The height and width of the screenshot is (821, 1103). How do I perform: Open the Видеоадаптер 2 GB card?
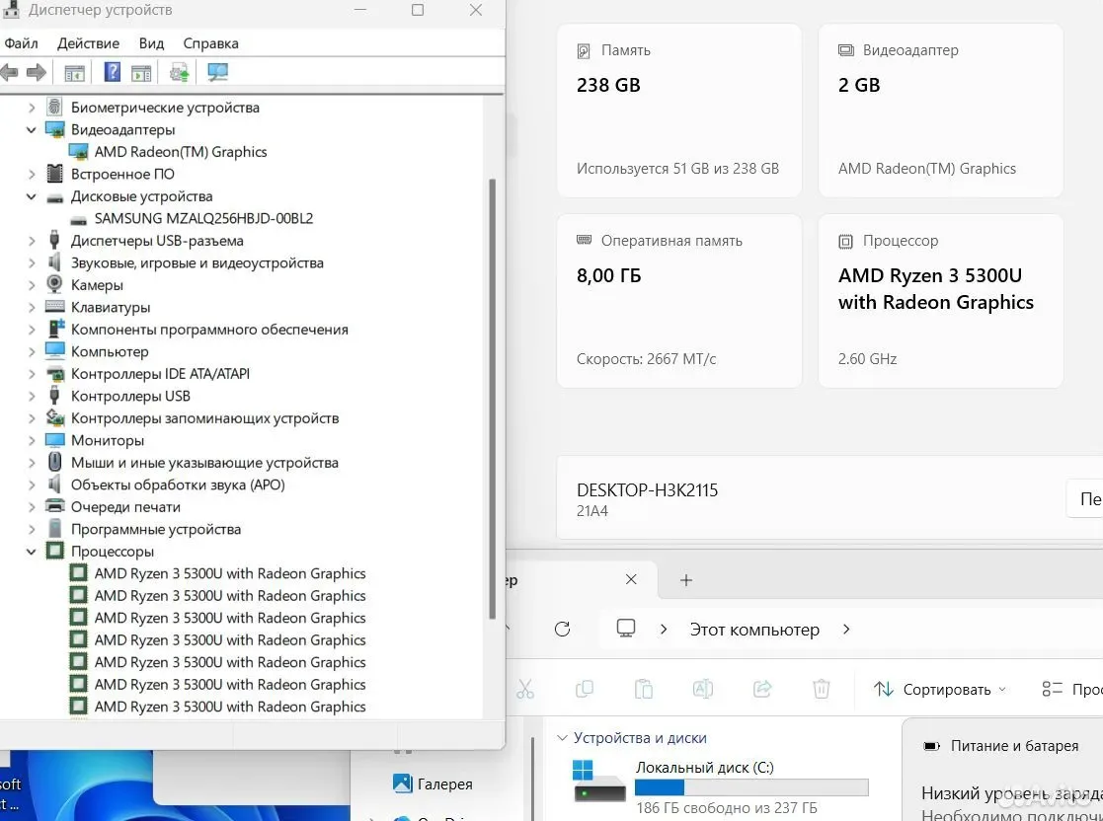tap(940, 111)
